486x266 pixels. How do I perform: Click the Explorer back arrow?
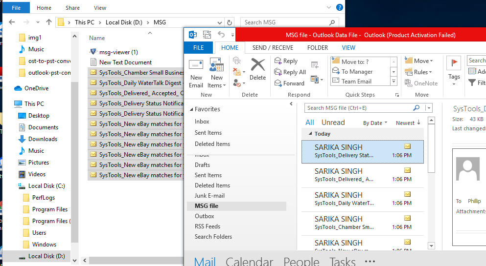[12, 22]
